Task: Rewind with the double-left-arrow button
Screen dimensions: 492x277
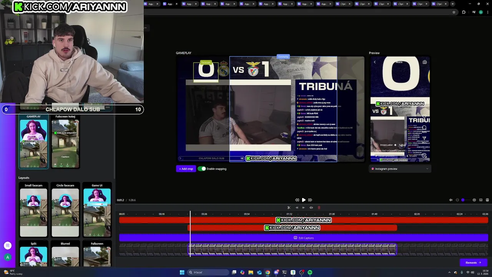Action: click(x=297, y=200)
